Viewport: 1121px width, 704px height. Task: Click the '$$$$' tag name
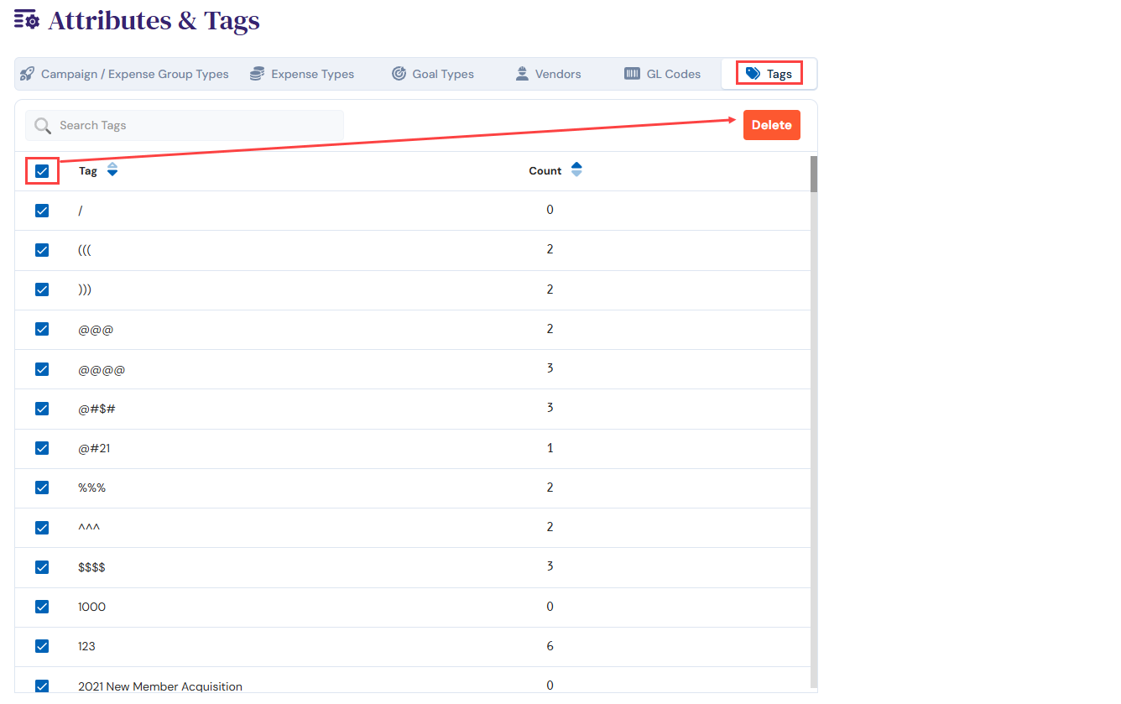[x=91, y=567]
